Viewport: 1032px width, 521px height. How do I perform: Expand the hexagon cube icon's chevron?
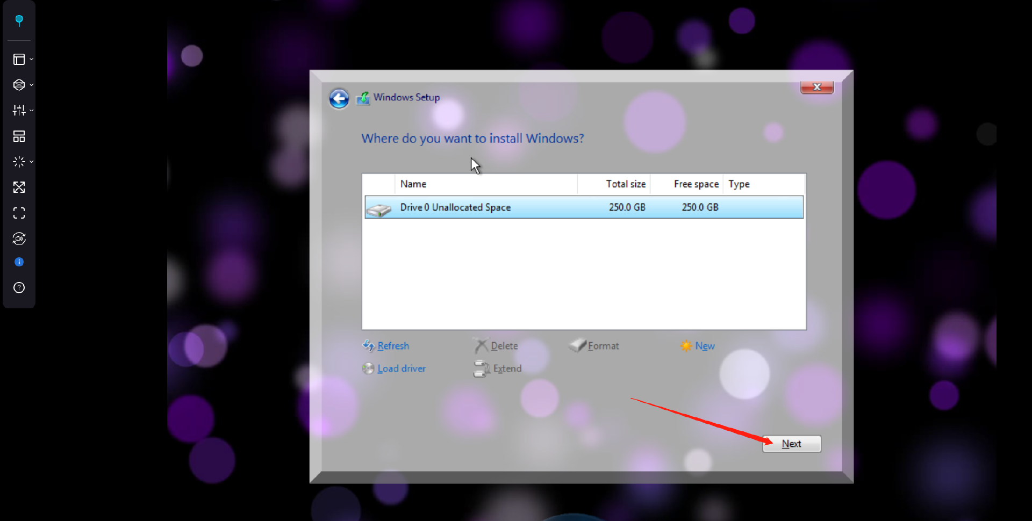[32, 85]
